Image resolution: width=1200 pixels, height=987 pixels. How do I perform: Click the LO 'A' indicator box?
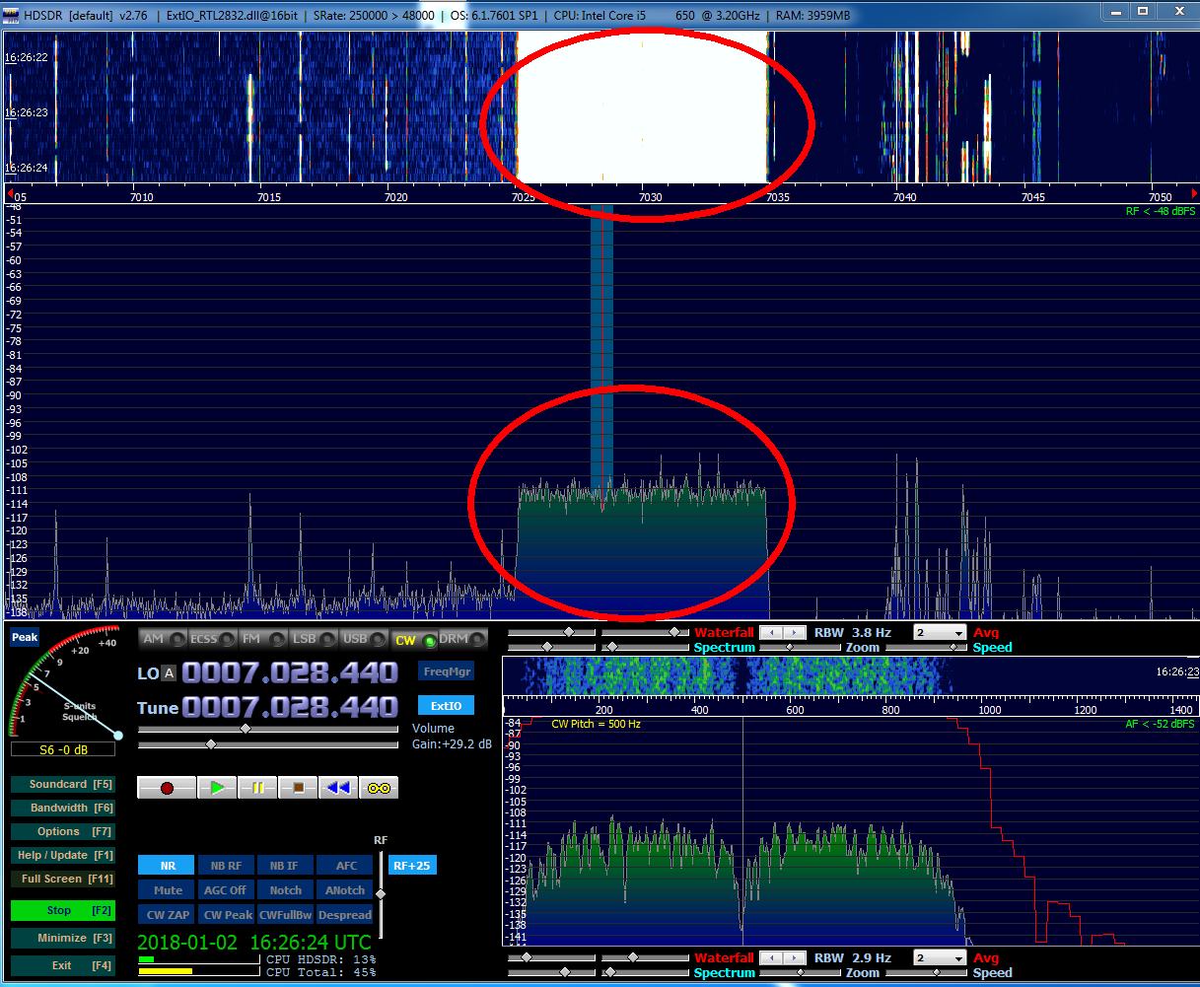click(x=170, y=673)
